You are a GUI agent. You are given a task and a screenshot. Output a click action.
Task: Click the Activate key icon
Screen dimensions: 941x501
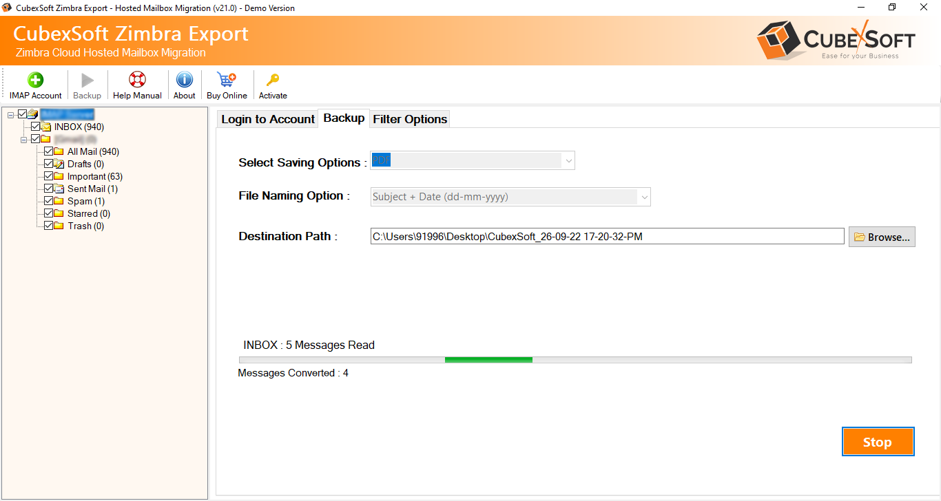pyautogui.click(x=273, y=80)
